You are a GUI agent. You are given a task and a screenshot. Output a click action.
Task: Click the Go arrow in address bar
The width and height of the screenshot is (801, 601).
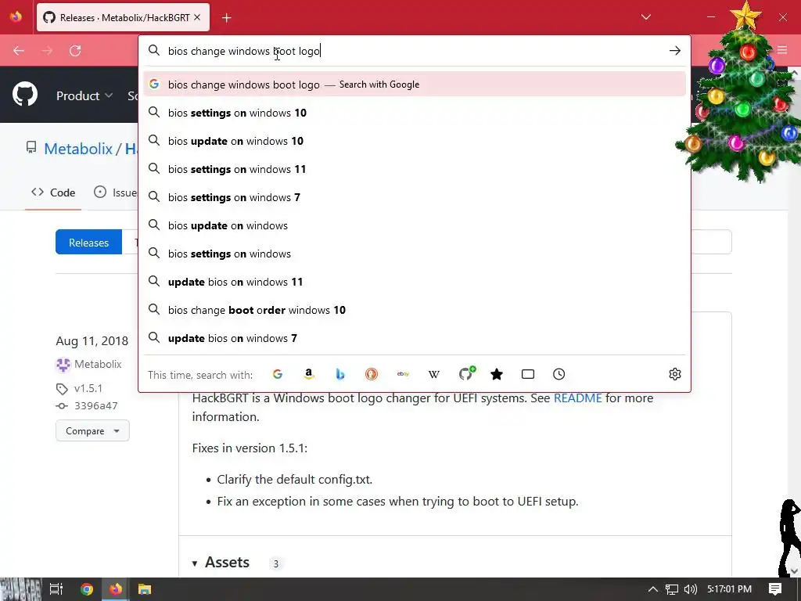[675, 51]
